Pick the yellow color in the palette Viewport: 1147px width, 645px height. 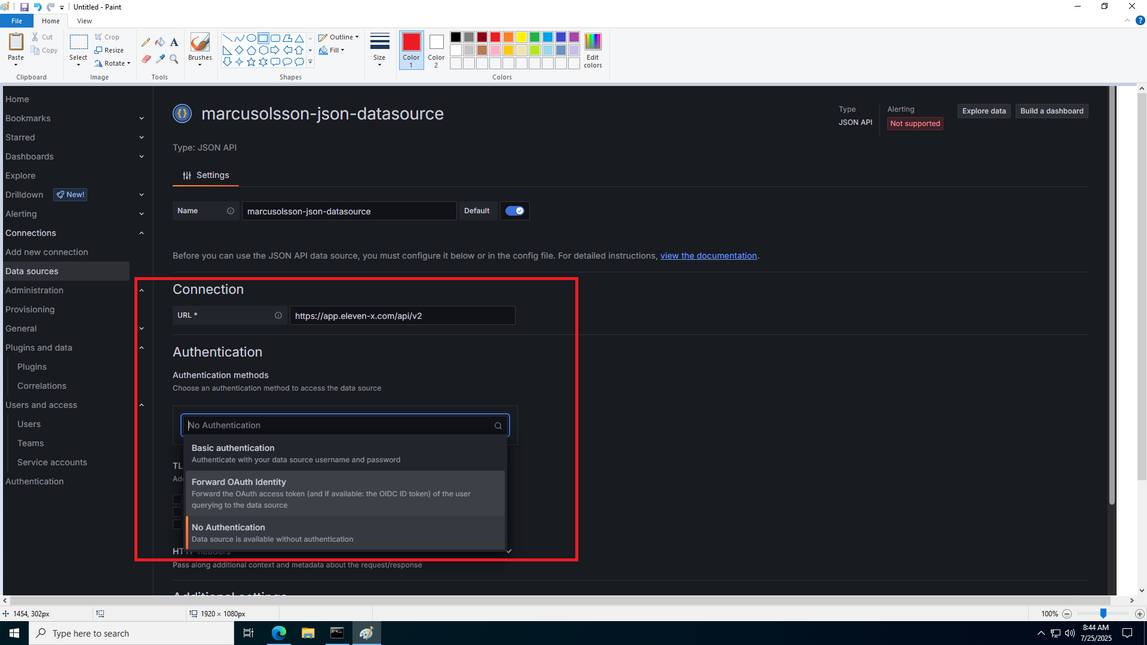coord(522,37)
